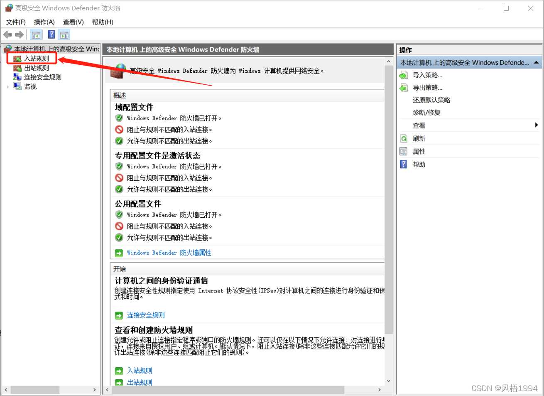Click 域配置文件 heading text
This screenshot has height=396, width=544.
pyautogui.click(x=134, y=107)
